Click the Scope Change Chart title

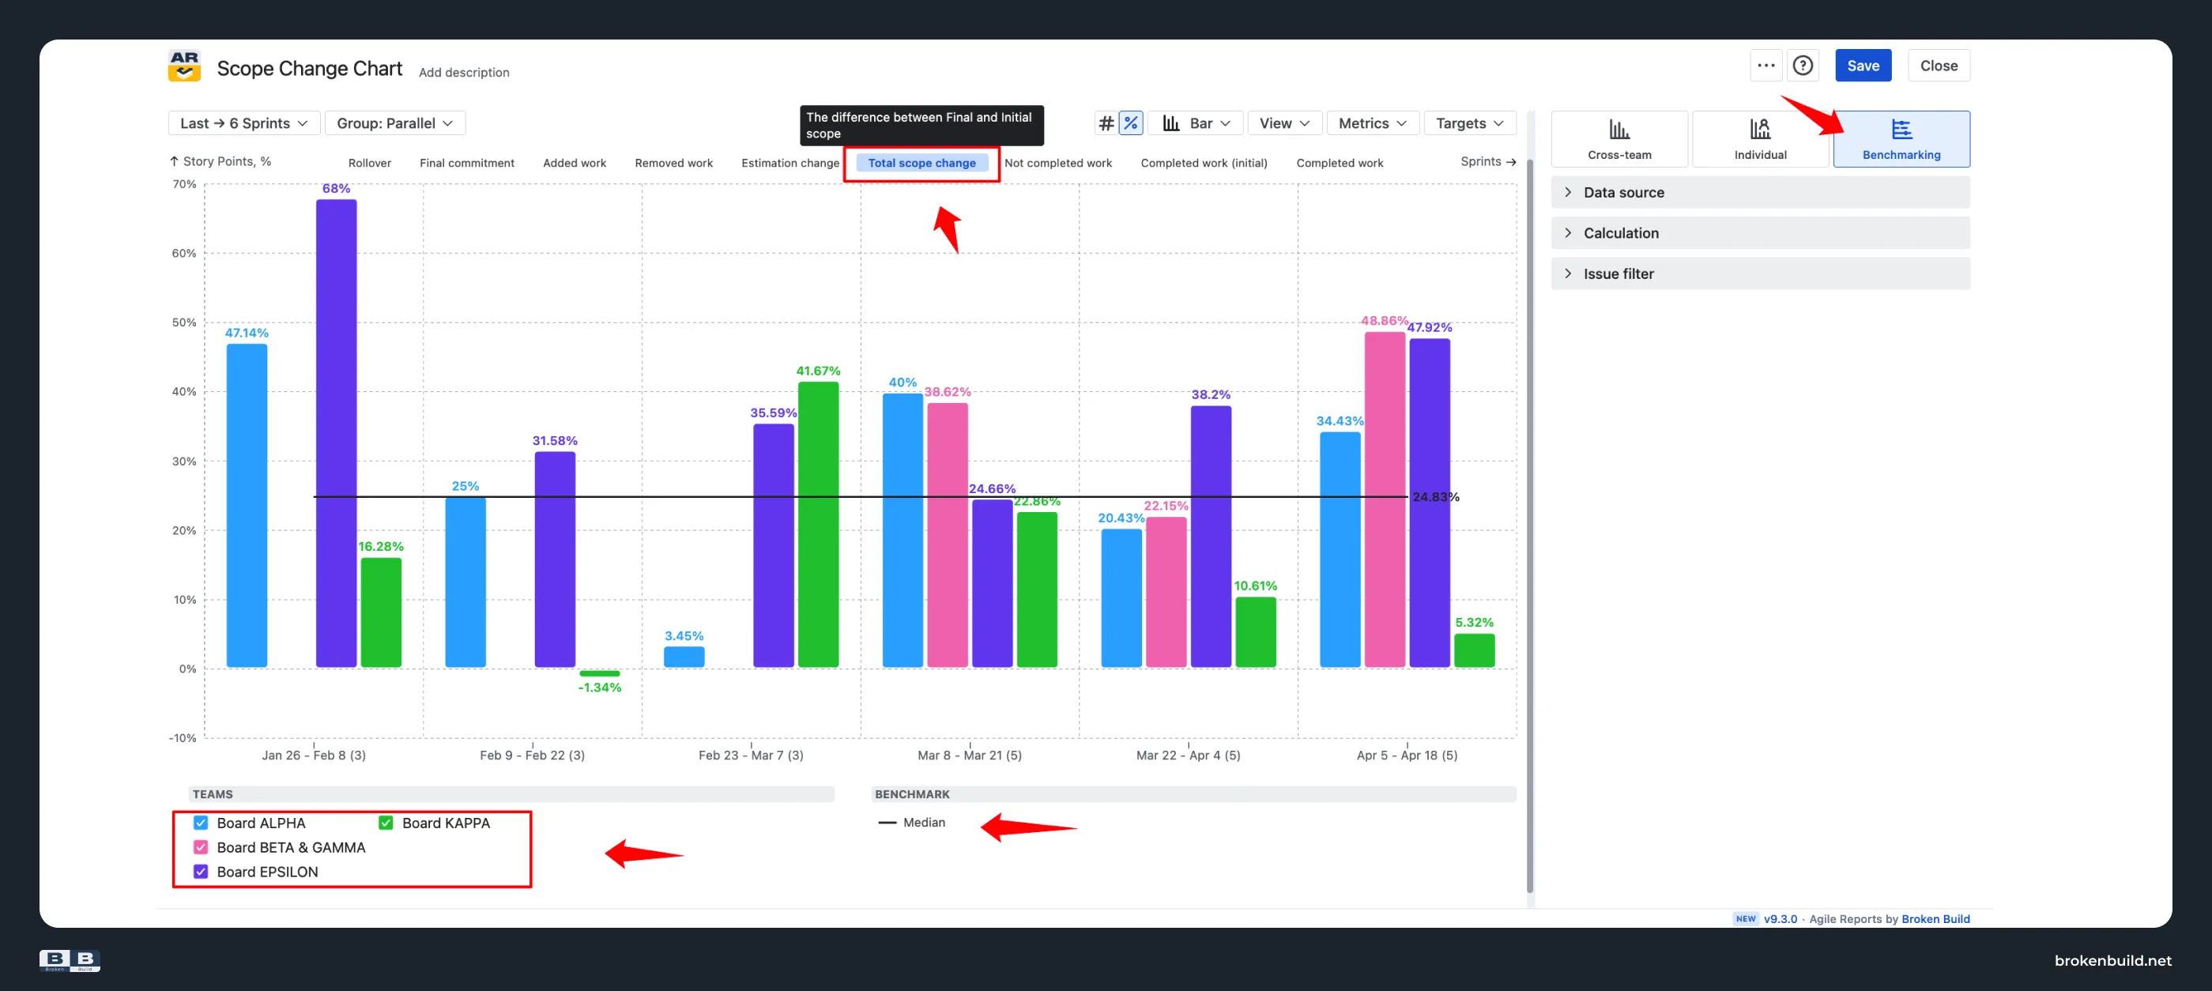(x=309, y=68)
